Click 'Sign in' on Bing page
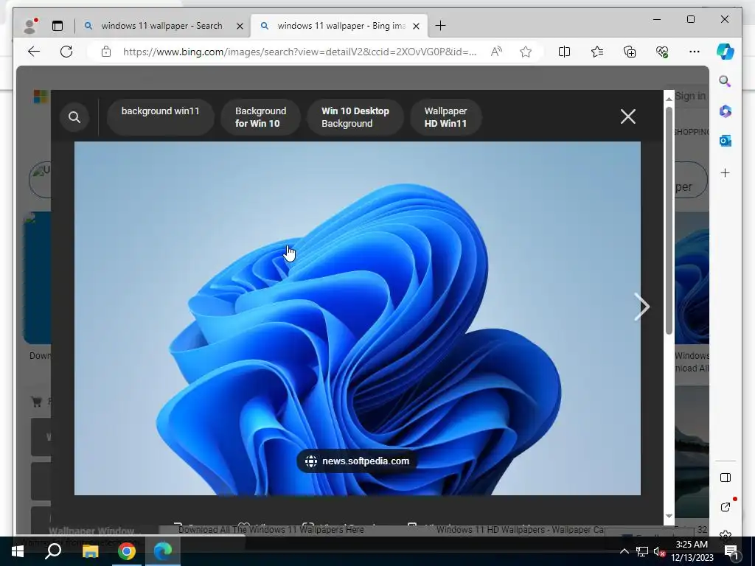755x566 pixels. [690, 96]
